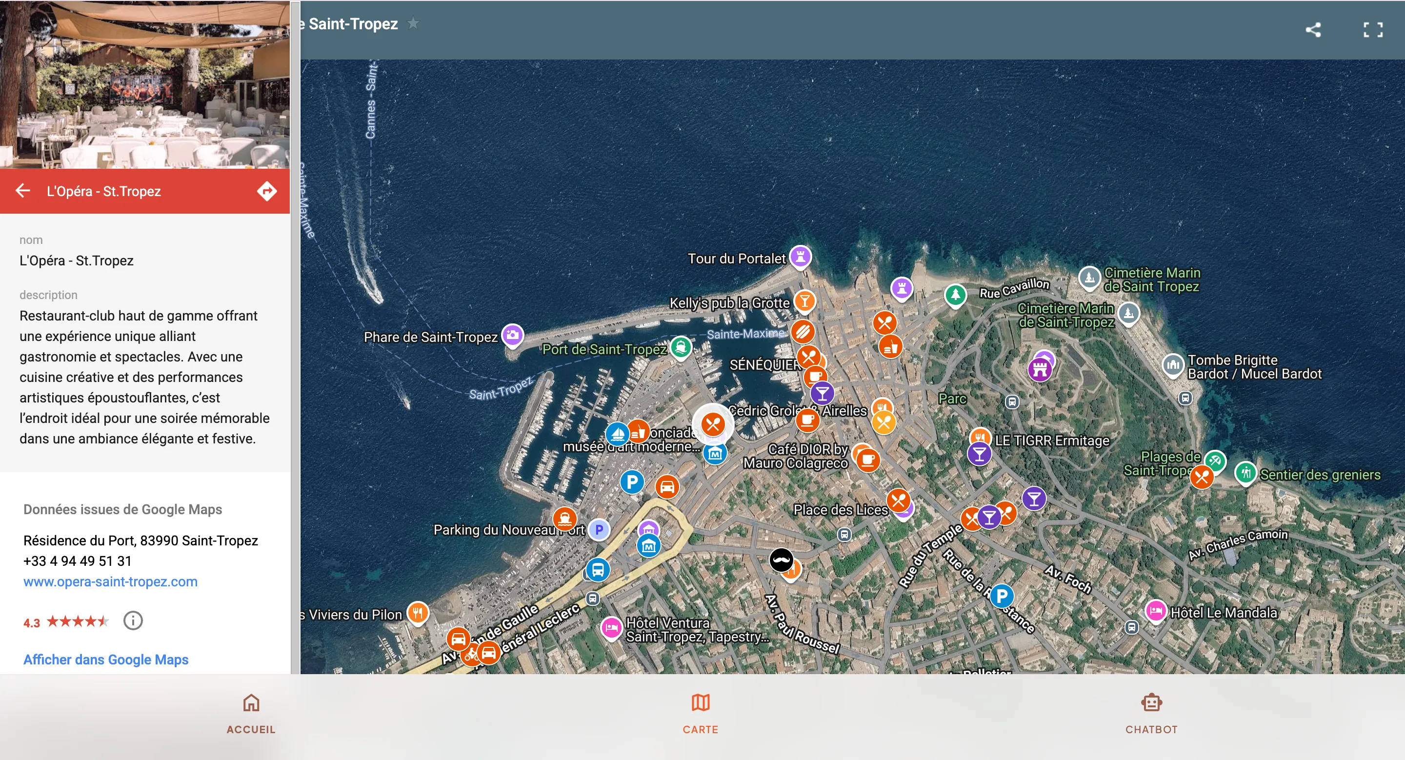This screenshot has width=1405, height=760.
Task: Switch to the Accueil tab
Action: pyautogui.click(x=251, y=713)
